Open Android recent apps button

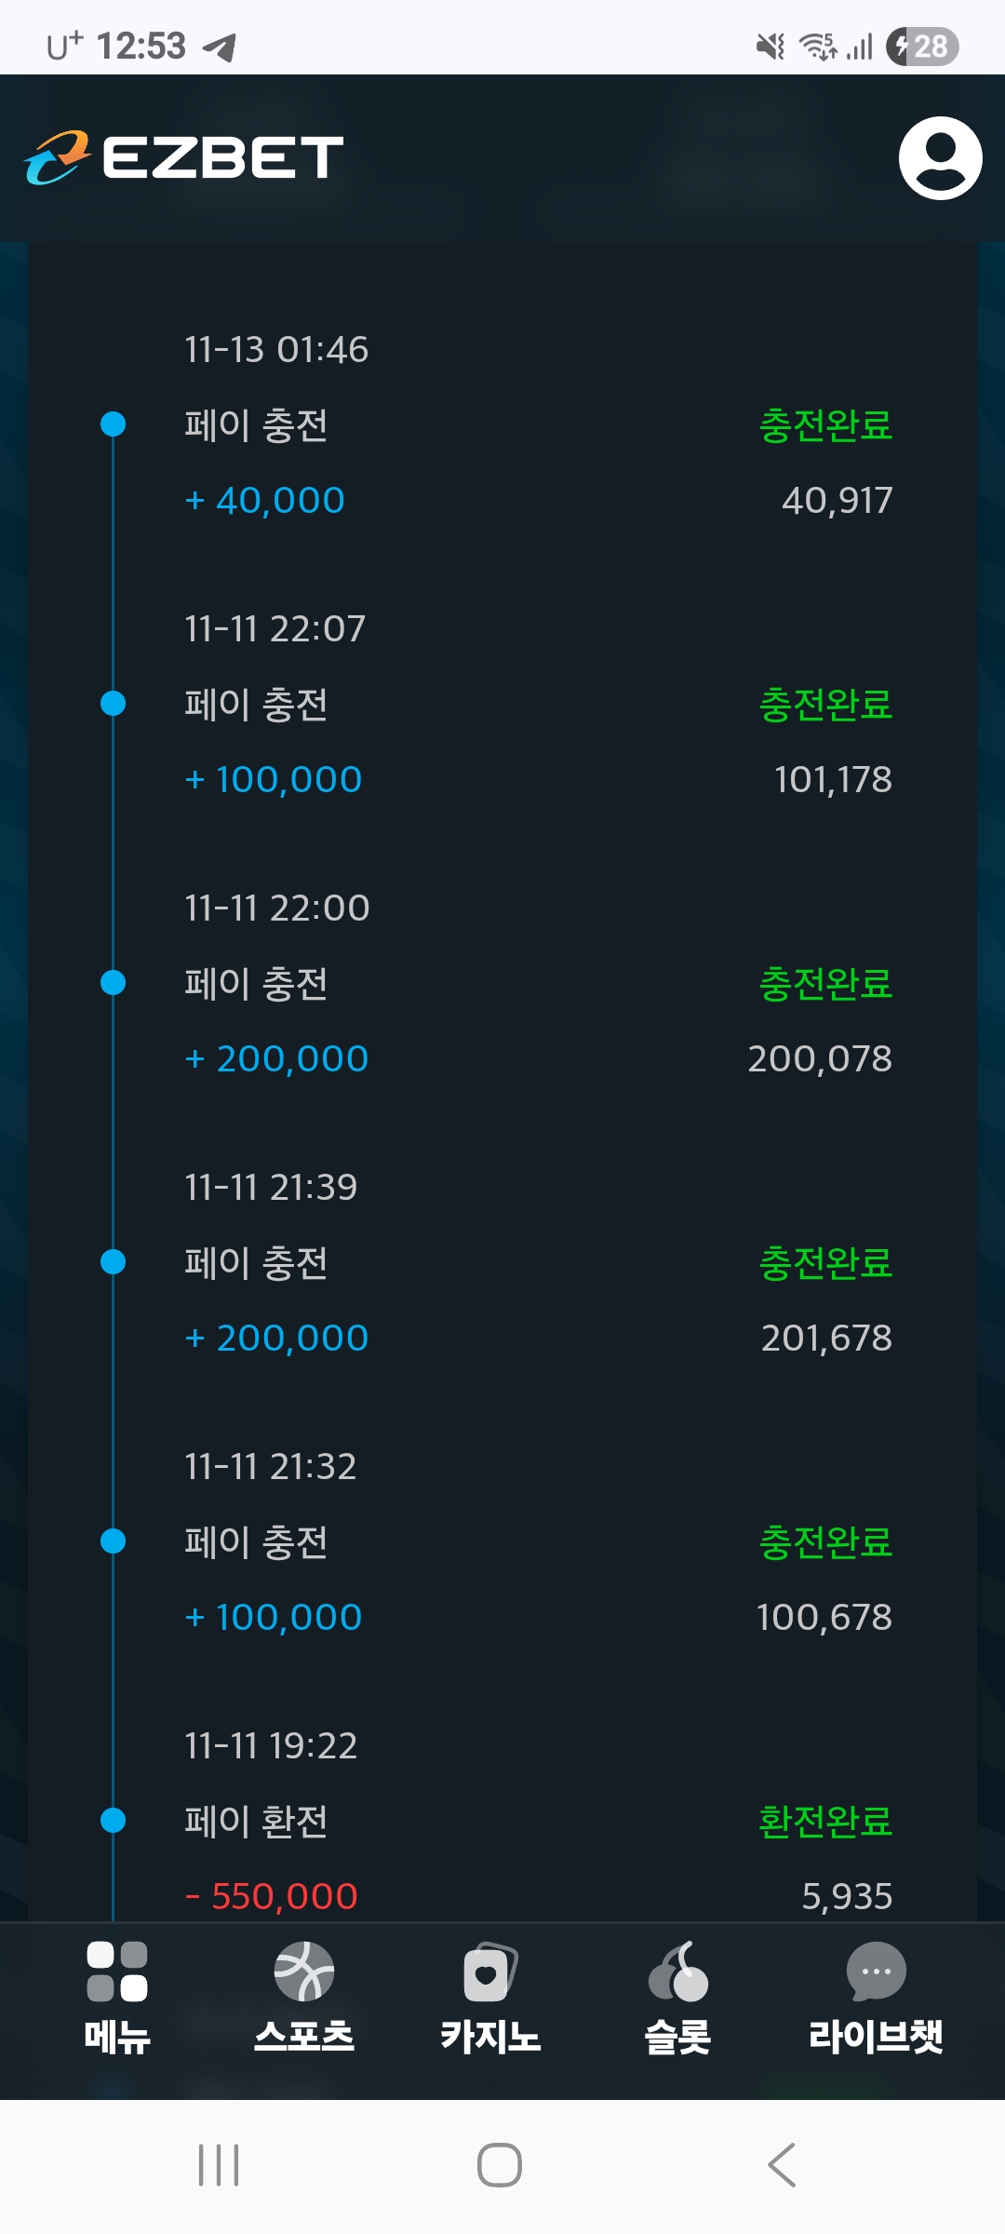(x=219, y=2164)
